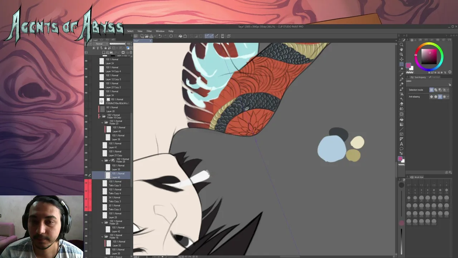Adjust the layer opacity slider
458x258 pixels.
[x=117, y=44]
